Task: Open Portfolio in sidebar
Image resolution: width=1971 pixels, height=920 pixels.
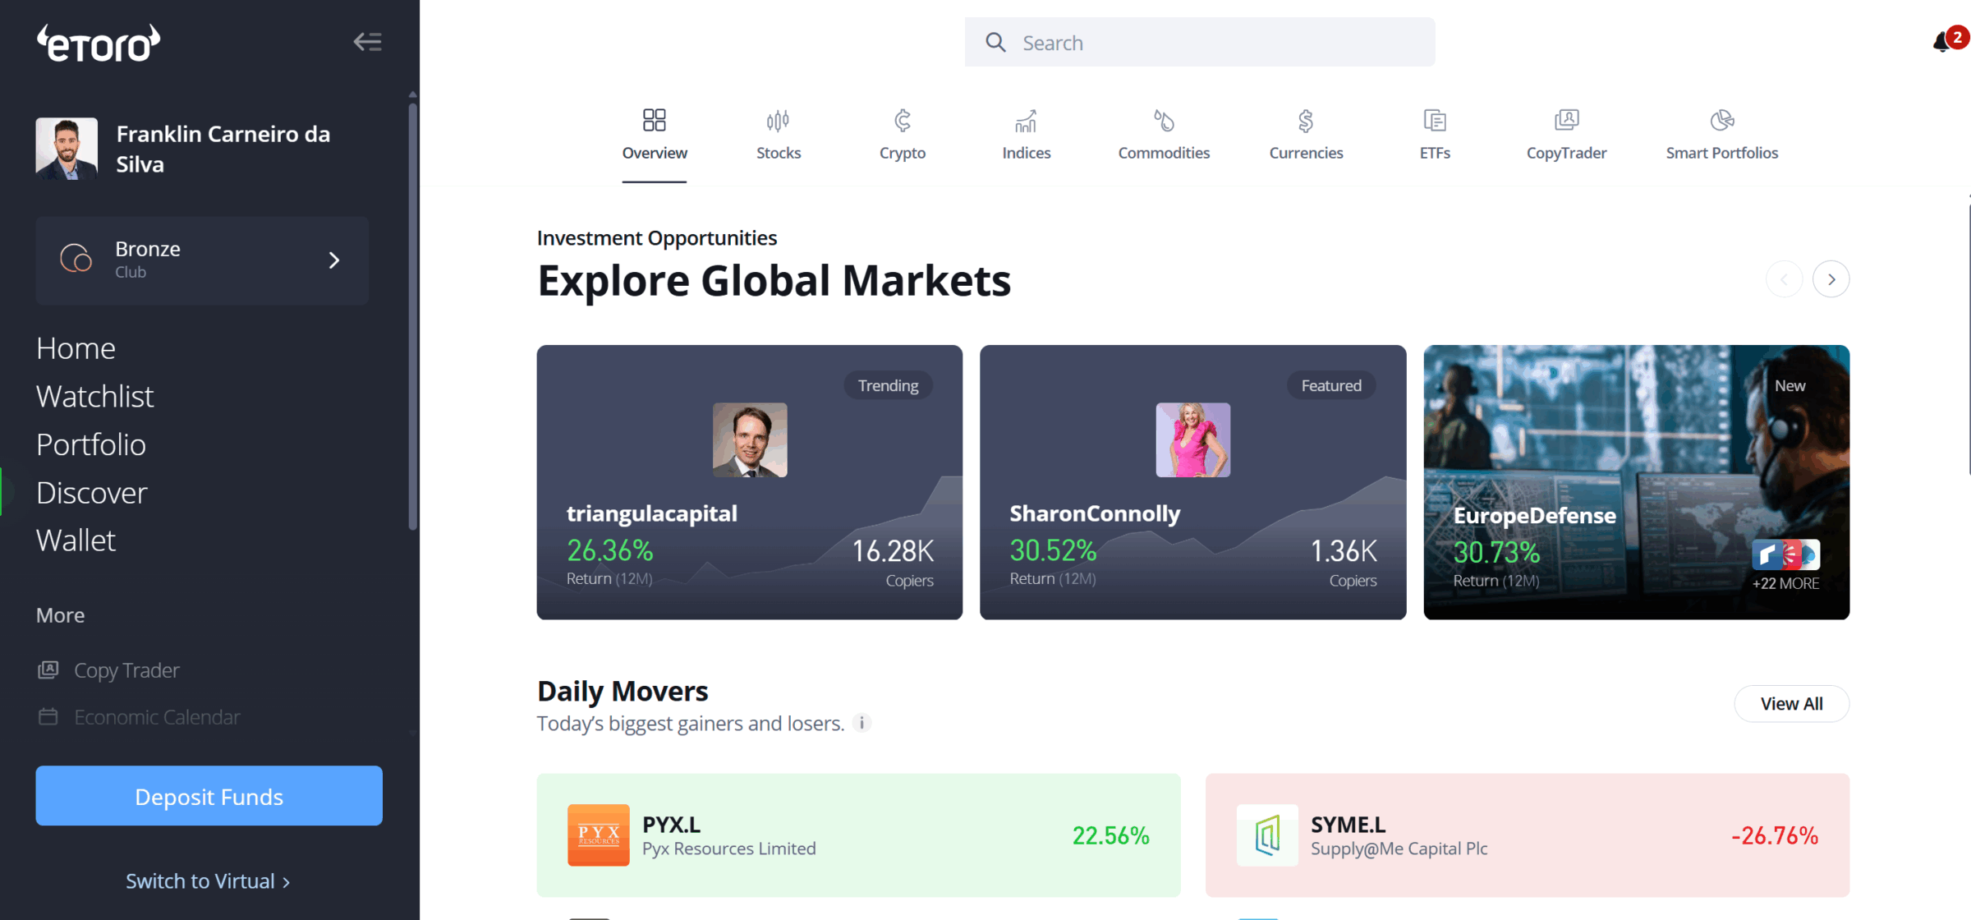Action: [91, 444]
